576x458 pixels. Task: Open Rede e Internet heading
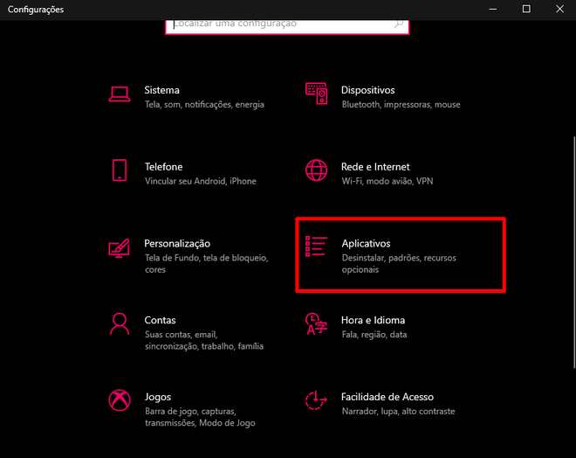click(x=375, y=167)
